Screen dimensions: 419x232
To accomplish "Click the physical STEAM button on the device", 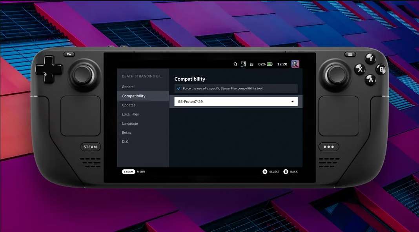I will pos(90,147).
